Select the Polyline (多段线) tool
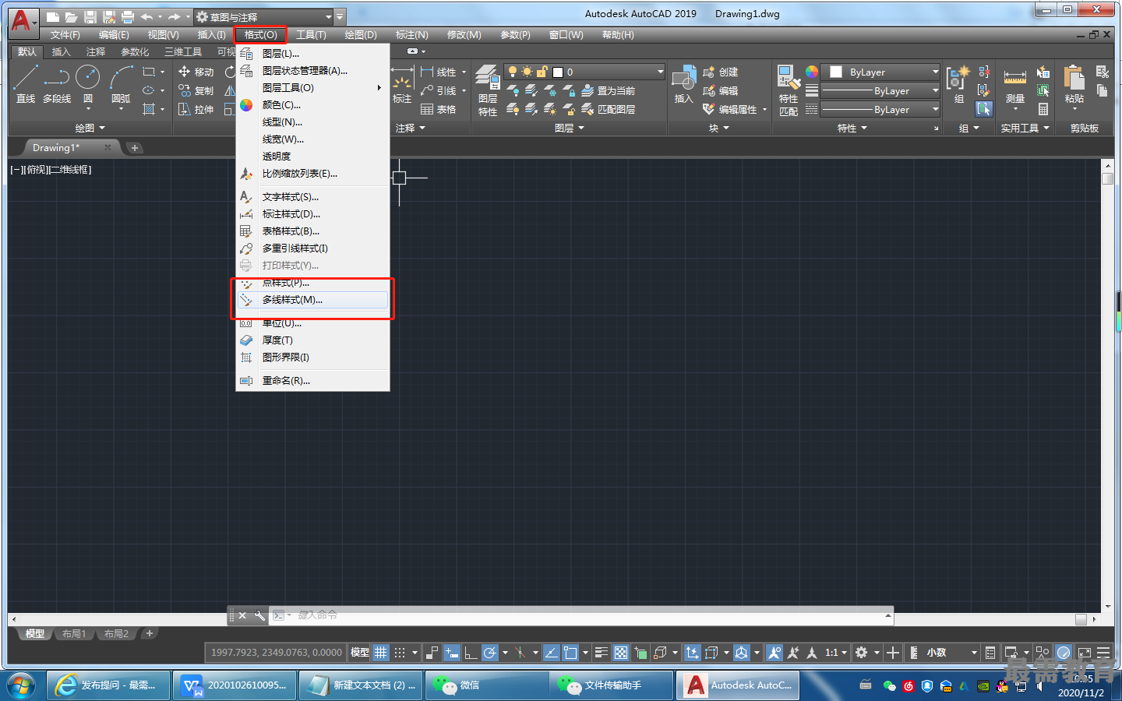 click(57, 83)
